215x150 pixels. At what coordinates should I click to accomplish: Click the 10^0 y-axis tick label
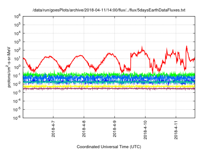[x=17, y=67]
